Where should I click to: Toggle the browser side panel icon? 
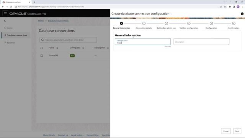(234, 7)
